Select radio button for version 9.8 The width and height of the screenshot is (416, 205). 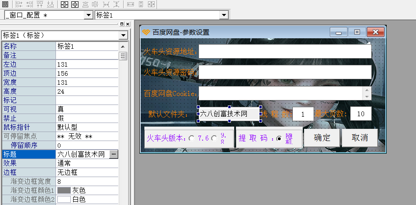tap(214, 138)
